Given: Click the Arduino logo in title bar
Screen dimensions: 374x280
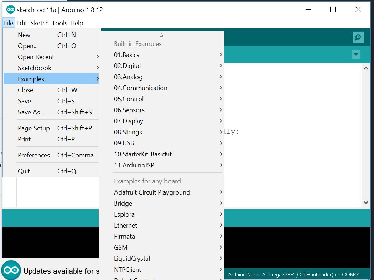Looking at the screenshot, I should tap(10, 10).
